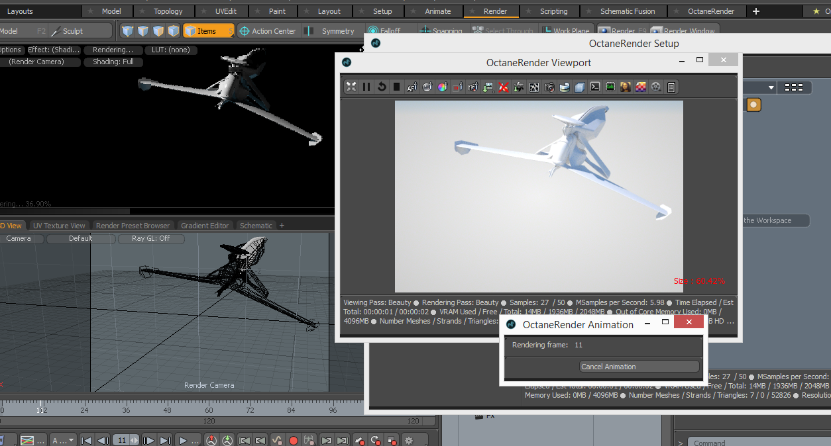
Task: Select the white balance color picker
Action: pyautogui.click(x=443, y=87)
